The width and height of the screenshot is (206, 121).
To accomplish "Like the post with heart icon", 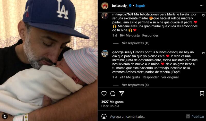I will click(x=104, y=93).
